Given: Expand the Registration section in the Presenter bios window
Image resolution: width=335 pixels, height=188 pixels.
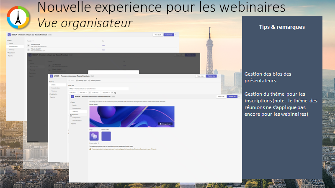Looking at the screenshot, I should click(7, 53).
